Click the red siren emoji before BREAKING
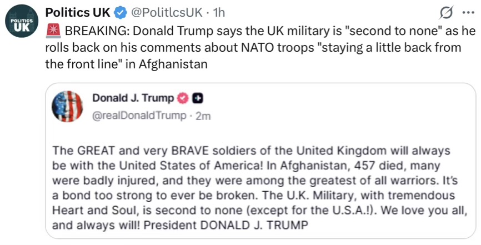 53,31
